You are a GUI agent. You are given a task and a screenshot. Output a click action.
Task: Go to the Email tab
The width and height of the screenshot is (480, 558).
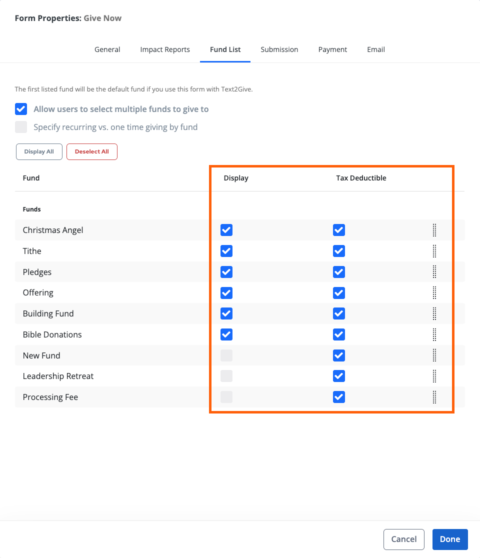pyautogui.click(x=376, y=49)
